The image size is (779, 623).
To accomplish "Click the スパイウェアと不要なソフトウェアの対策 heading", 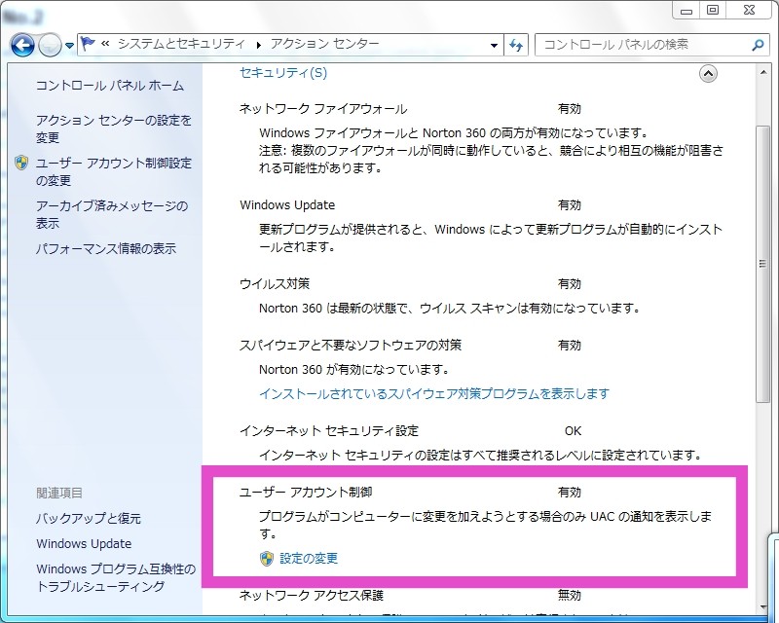I will pos(351,346).
